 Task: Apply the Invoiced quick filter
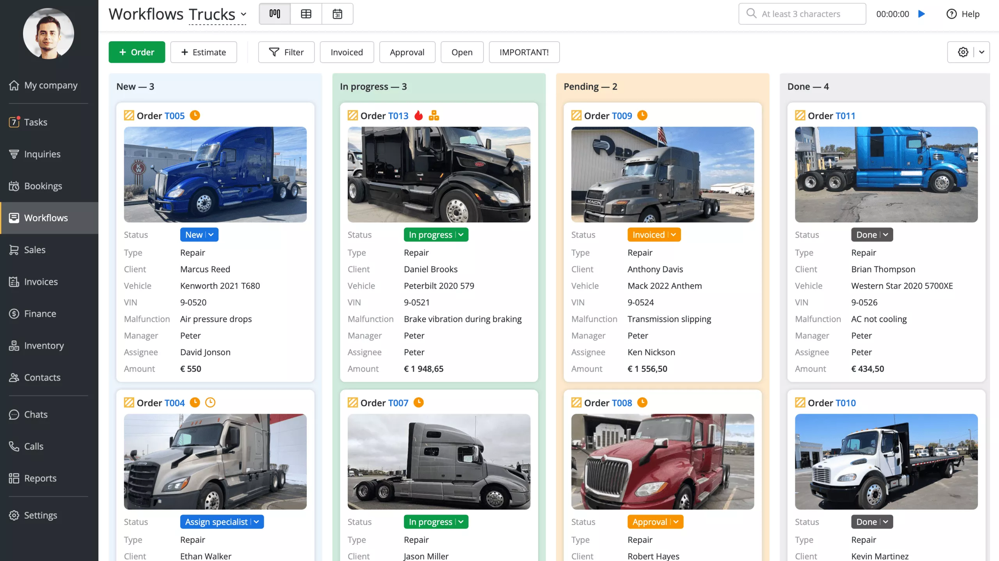[347, 52]
